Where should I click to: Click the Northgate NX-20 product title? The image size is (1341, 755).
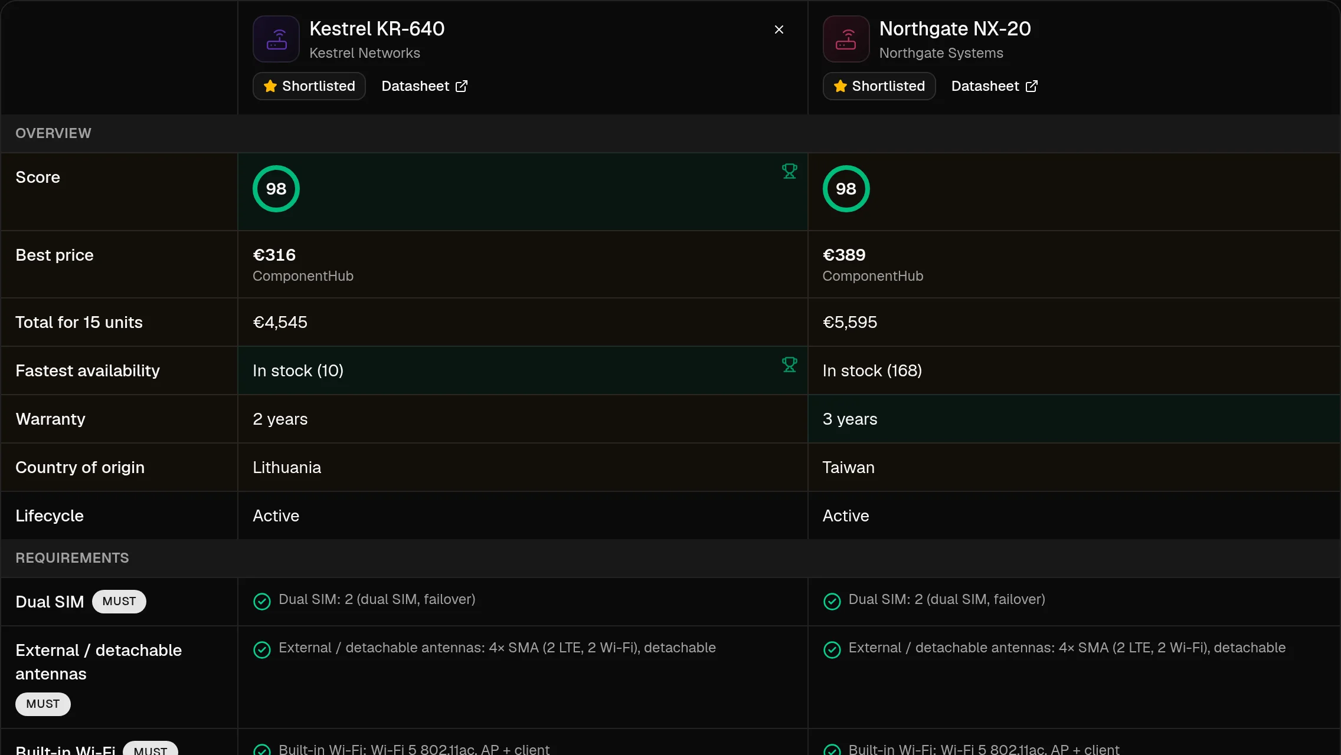tap(955, 28)
